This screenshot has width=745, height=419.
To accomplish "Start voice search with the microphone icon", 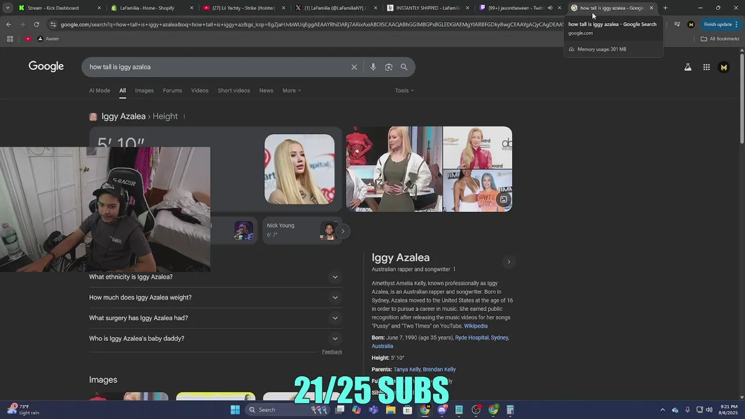I will point(373,67).
